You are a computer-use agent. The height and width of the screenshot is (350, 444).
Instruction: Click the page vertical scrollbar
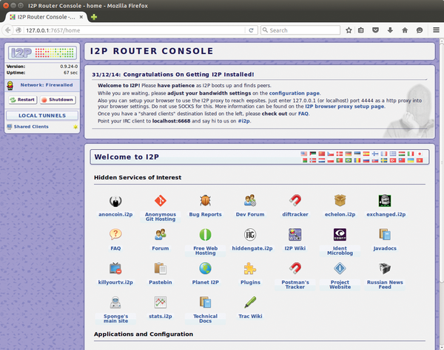click(442, 161)
